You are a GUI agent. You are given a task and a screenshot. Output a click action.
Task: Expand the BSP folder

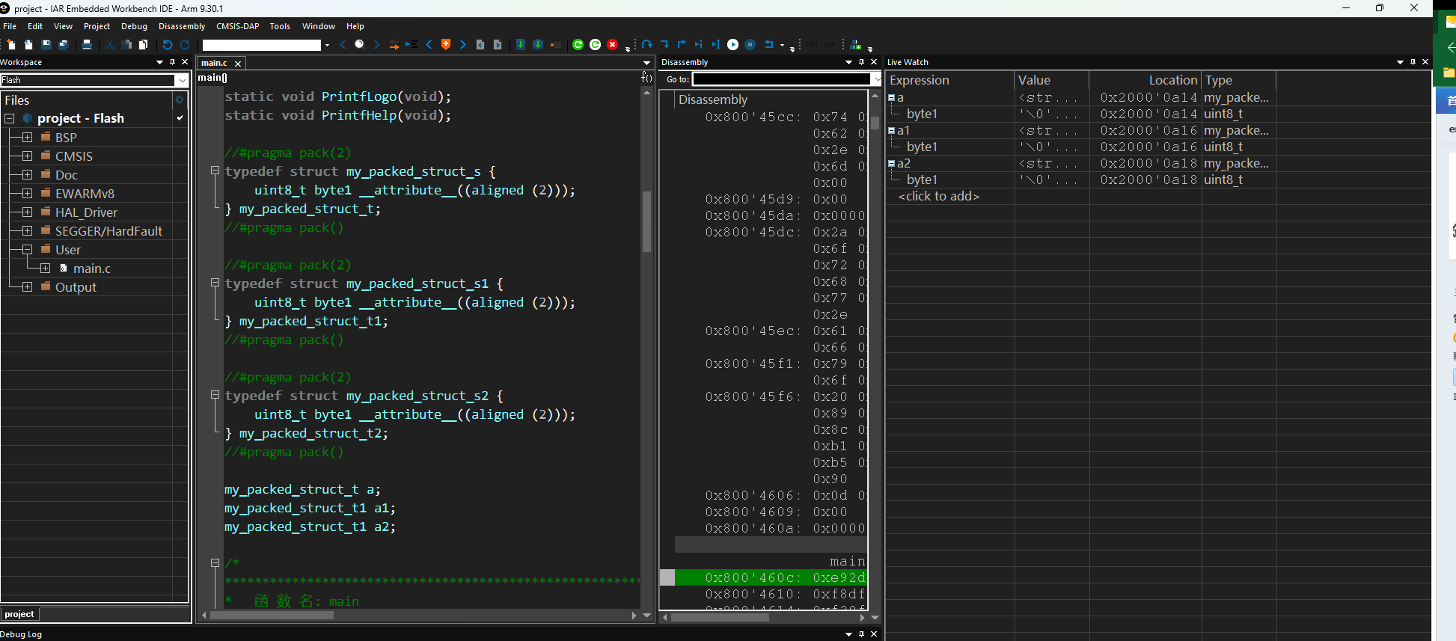pyautogui.click(x=28, y=137)
